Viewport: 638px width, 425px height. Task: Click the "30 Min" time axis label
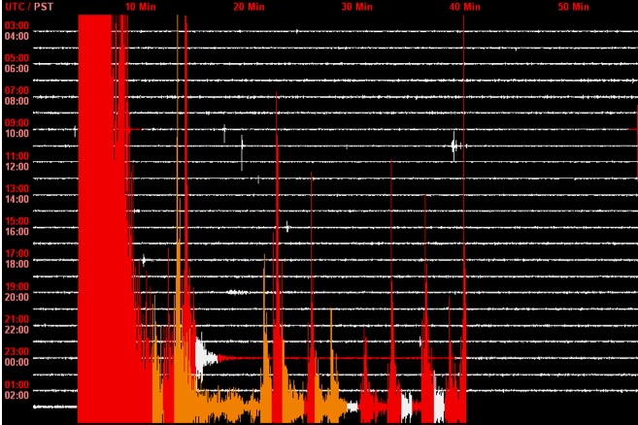tap(357, 7)
